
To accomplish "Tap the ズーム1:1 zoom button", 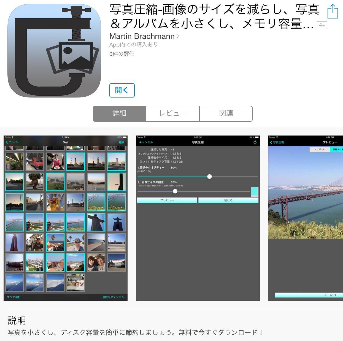I will [x=309, y=295].
